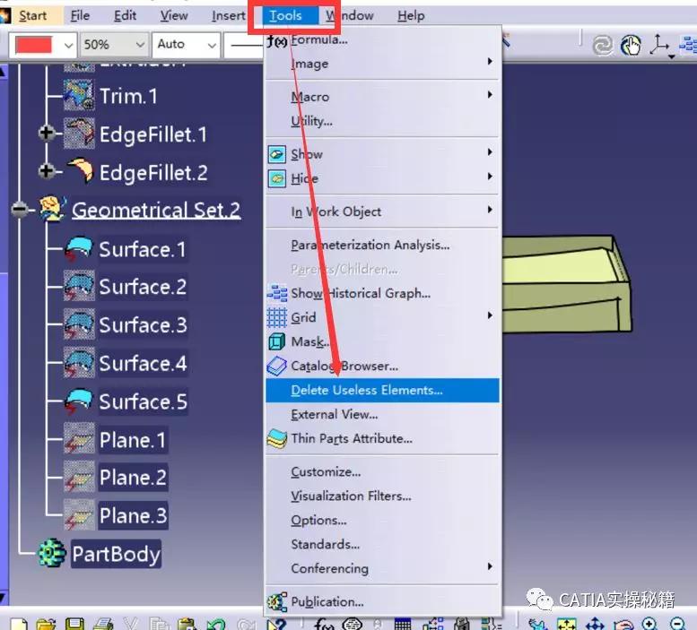Open the Help menu
Screen dimensions: 697x630
point(411,15)
